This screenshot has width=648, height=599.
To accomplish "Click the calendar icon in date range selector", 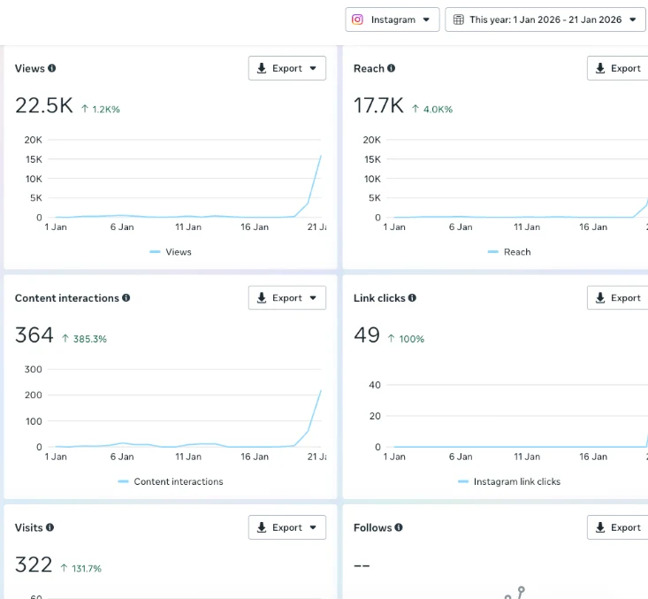I will (x=459, y=19).
